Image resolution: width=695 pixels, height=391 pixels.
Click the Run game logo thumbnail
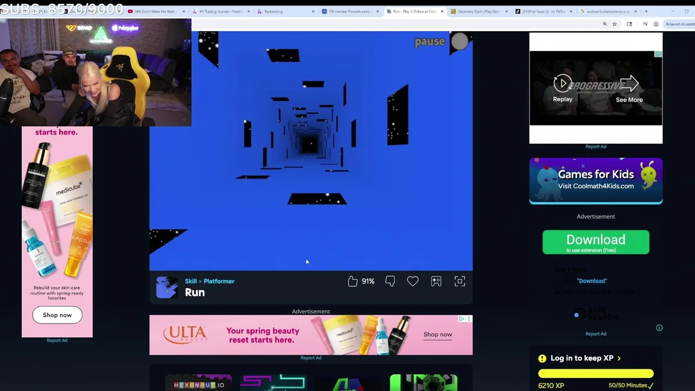[x=167, y=287]
